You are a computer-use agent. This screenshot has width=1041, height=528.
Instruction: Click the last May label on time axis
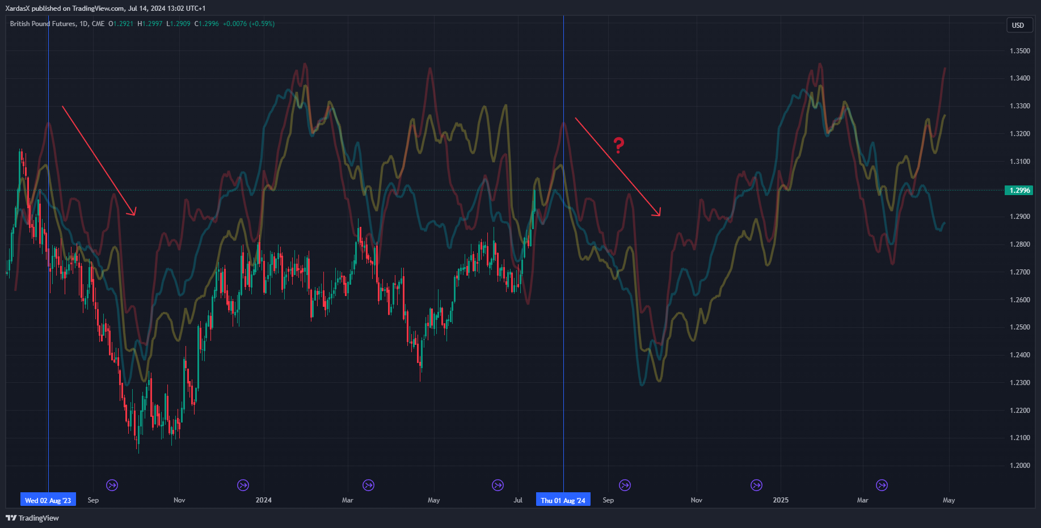click(949, 500)
